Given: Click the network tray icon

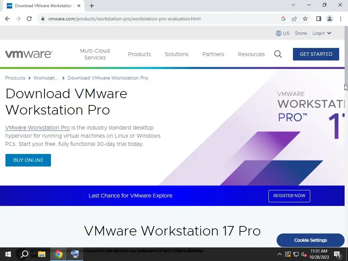Looking at the screenshot, I should pyautogui.click(x=296, y=254).
